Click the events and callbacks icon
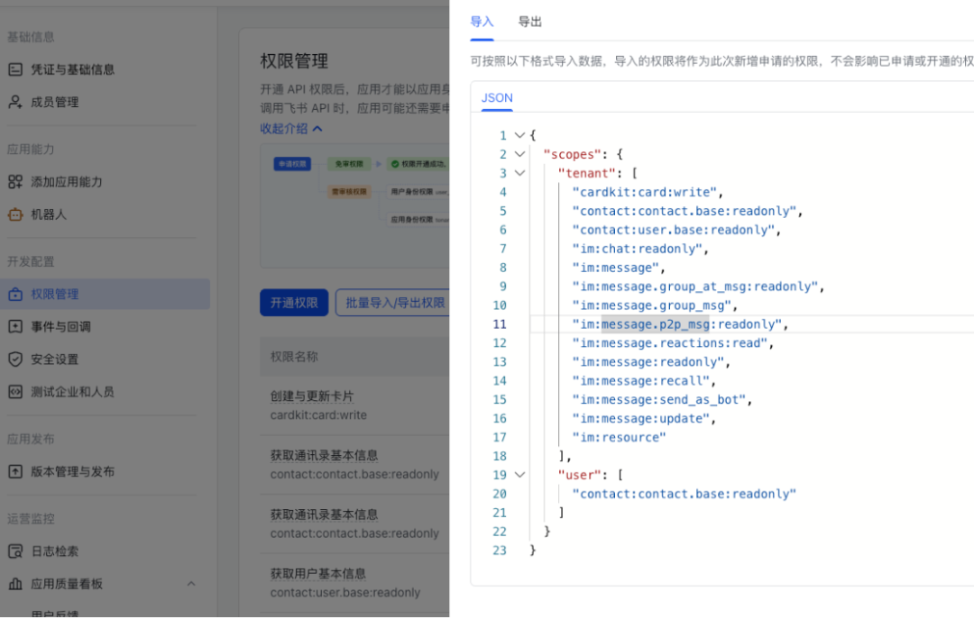974x619 pixels. pos(15,326)
